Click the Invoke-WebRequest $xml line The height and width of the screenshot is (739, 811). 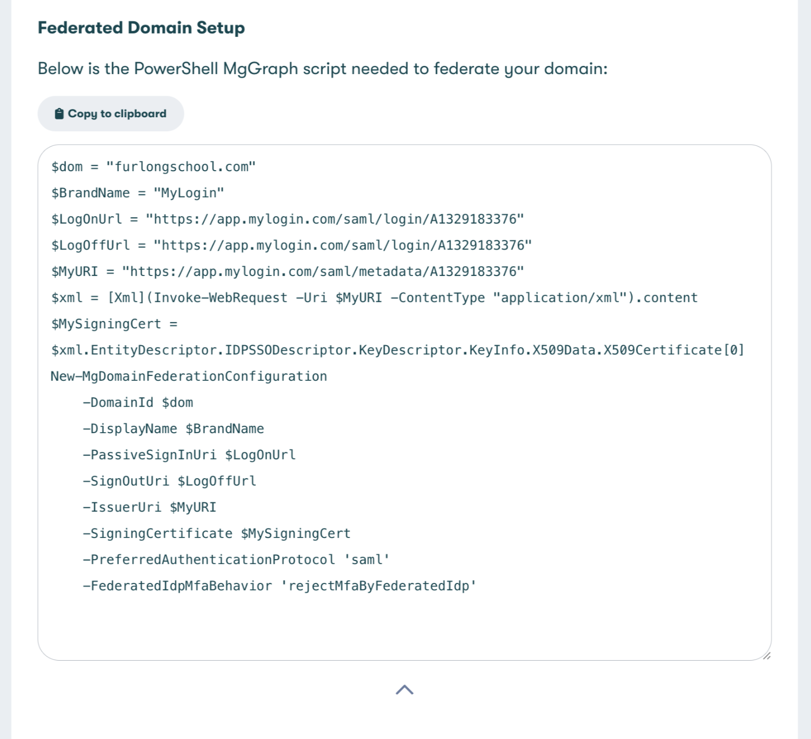(x=375, y=298)
